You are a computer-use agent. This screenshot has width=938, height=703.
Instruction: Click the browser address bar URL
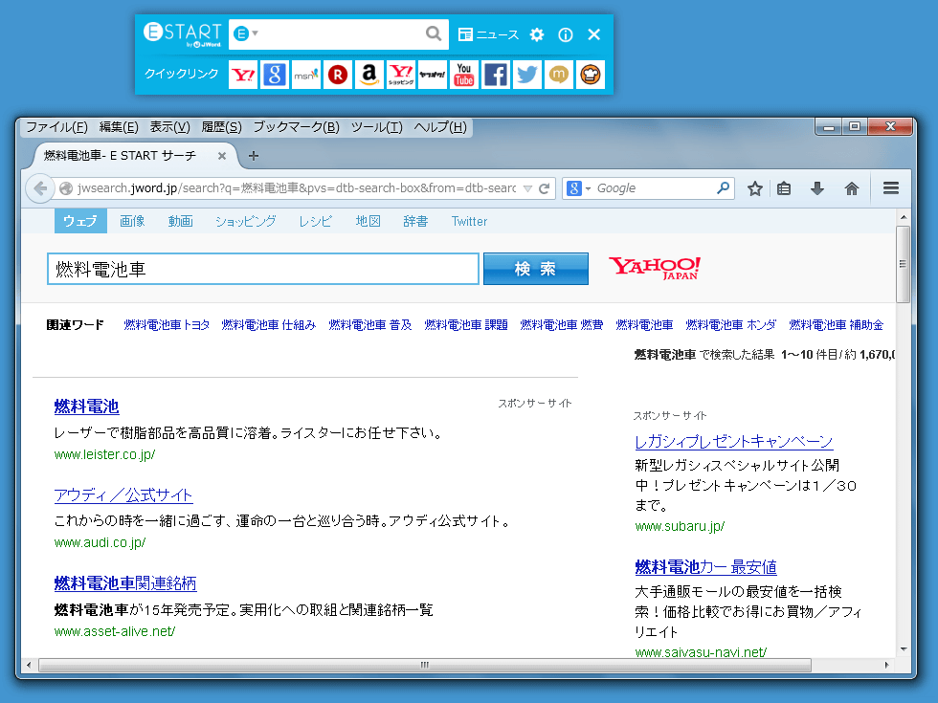tap(296, 188)
